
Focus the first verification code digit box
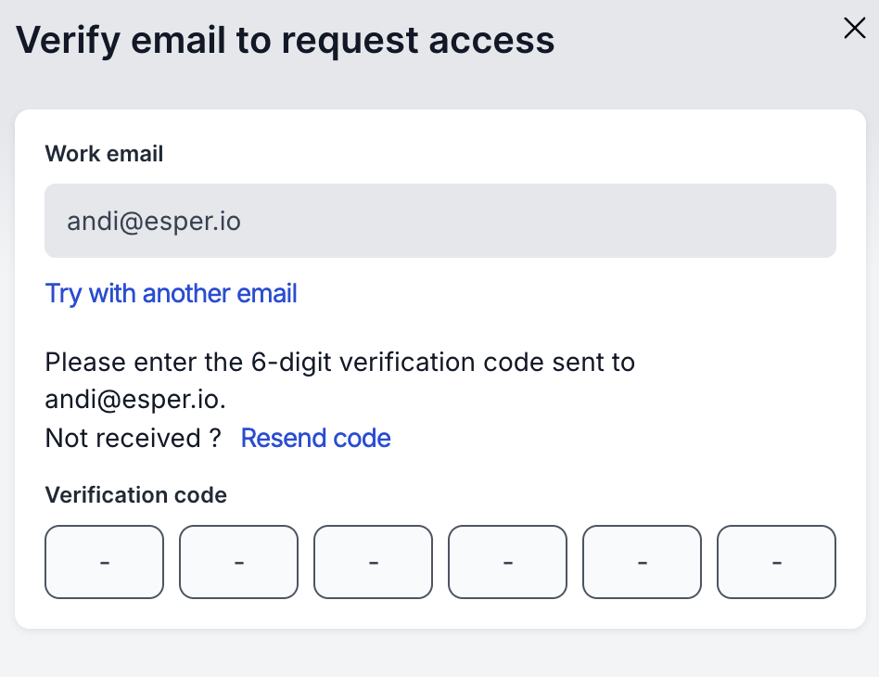104,562
